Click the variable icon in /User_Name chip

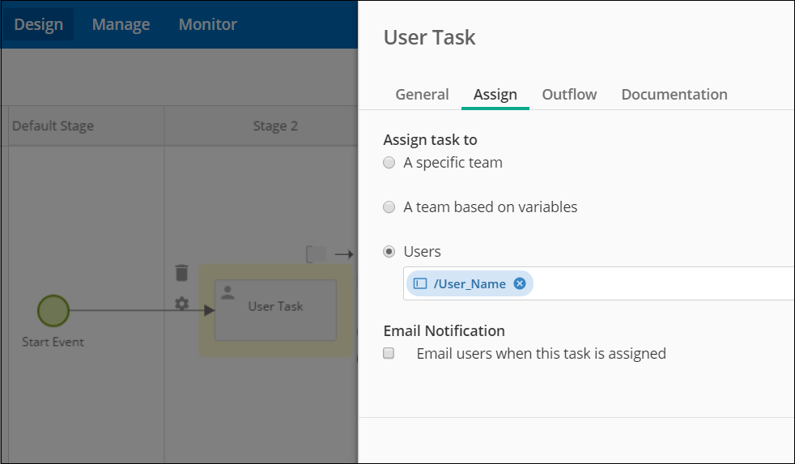pyautogui.click(x=420, y=283)
